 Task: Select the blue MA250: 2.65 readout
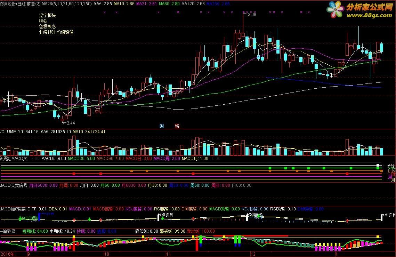pos(218,4)
